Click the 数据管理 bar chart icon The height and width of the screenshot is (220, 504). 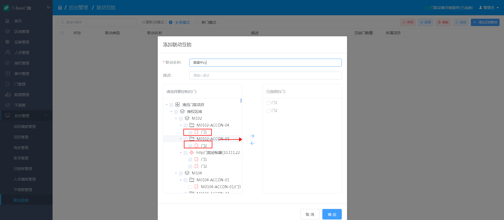[x=8, y=94]
